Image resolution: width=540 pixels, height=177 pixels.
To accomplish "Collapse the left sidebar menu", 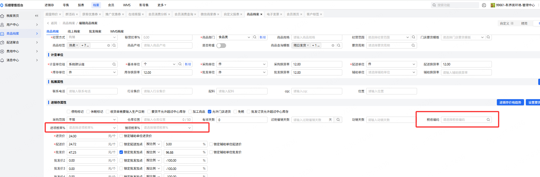I will tap(37, 16).
